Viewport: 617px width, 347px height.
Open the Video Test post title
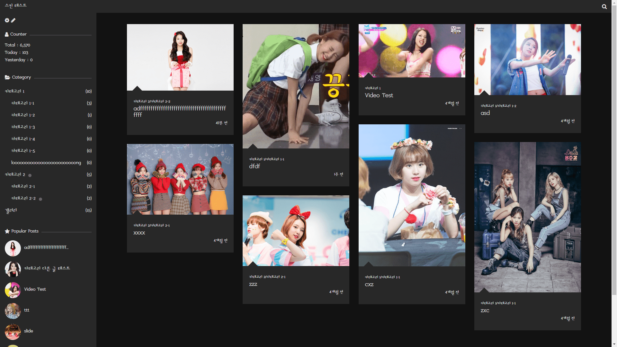coord(379,95)
